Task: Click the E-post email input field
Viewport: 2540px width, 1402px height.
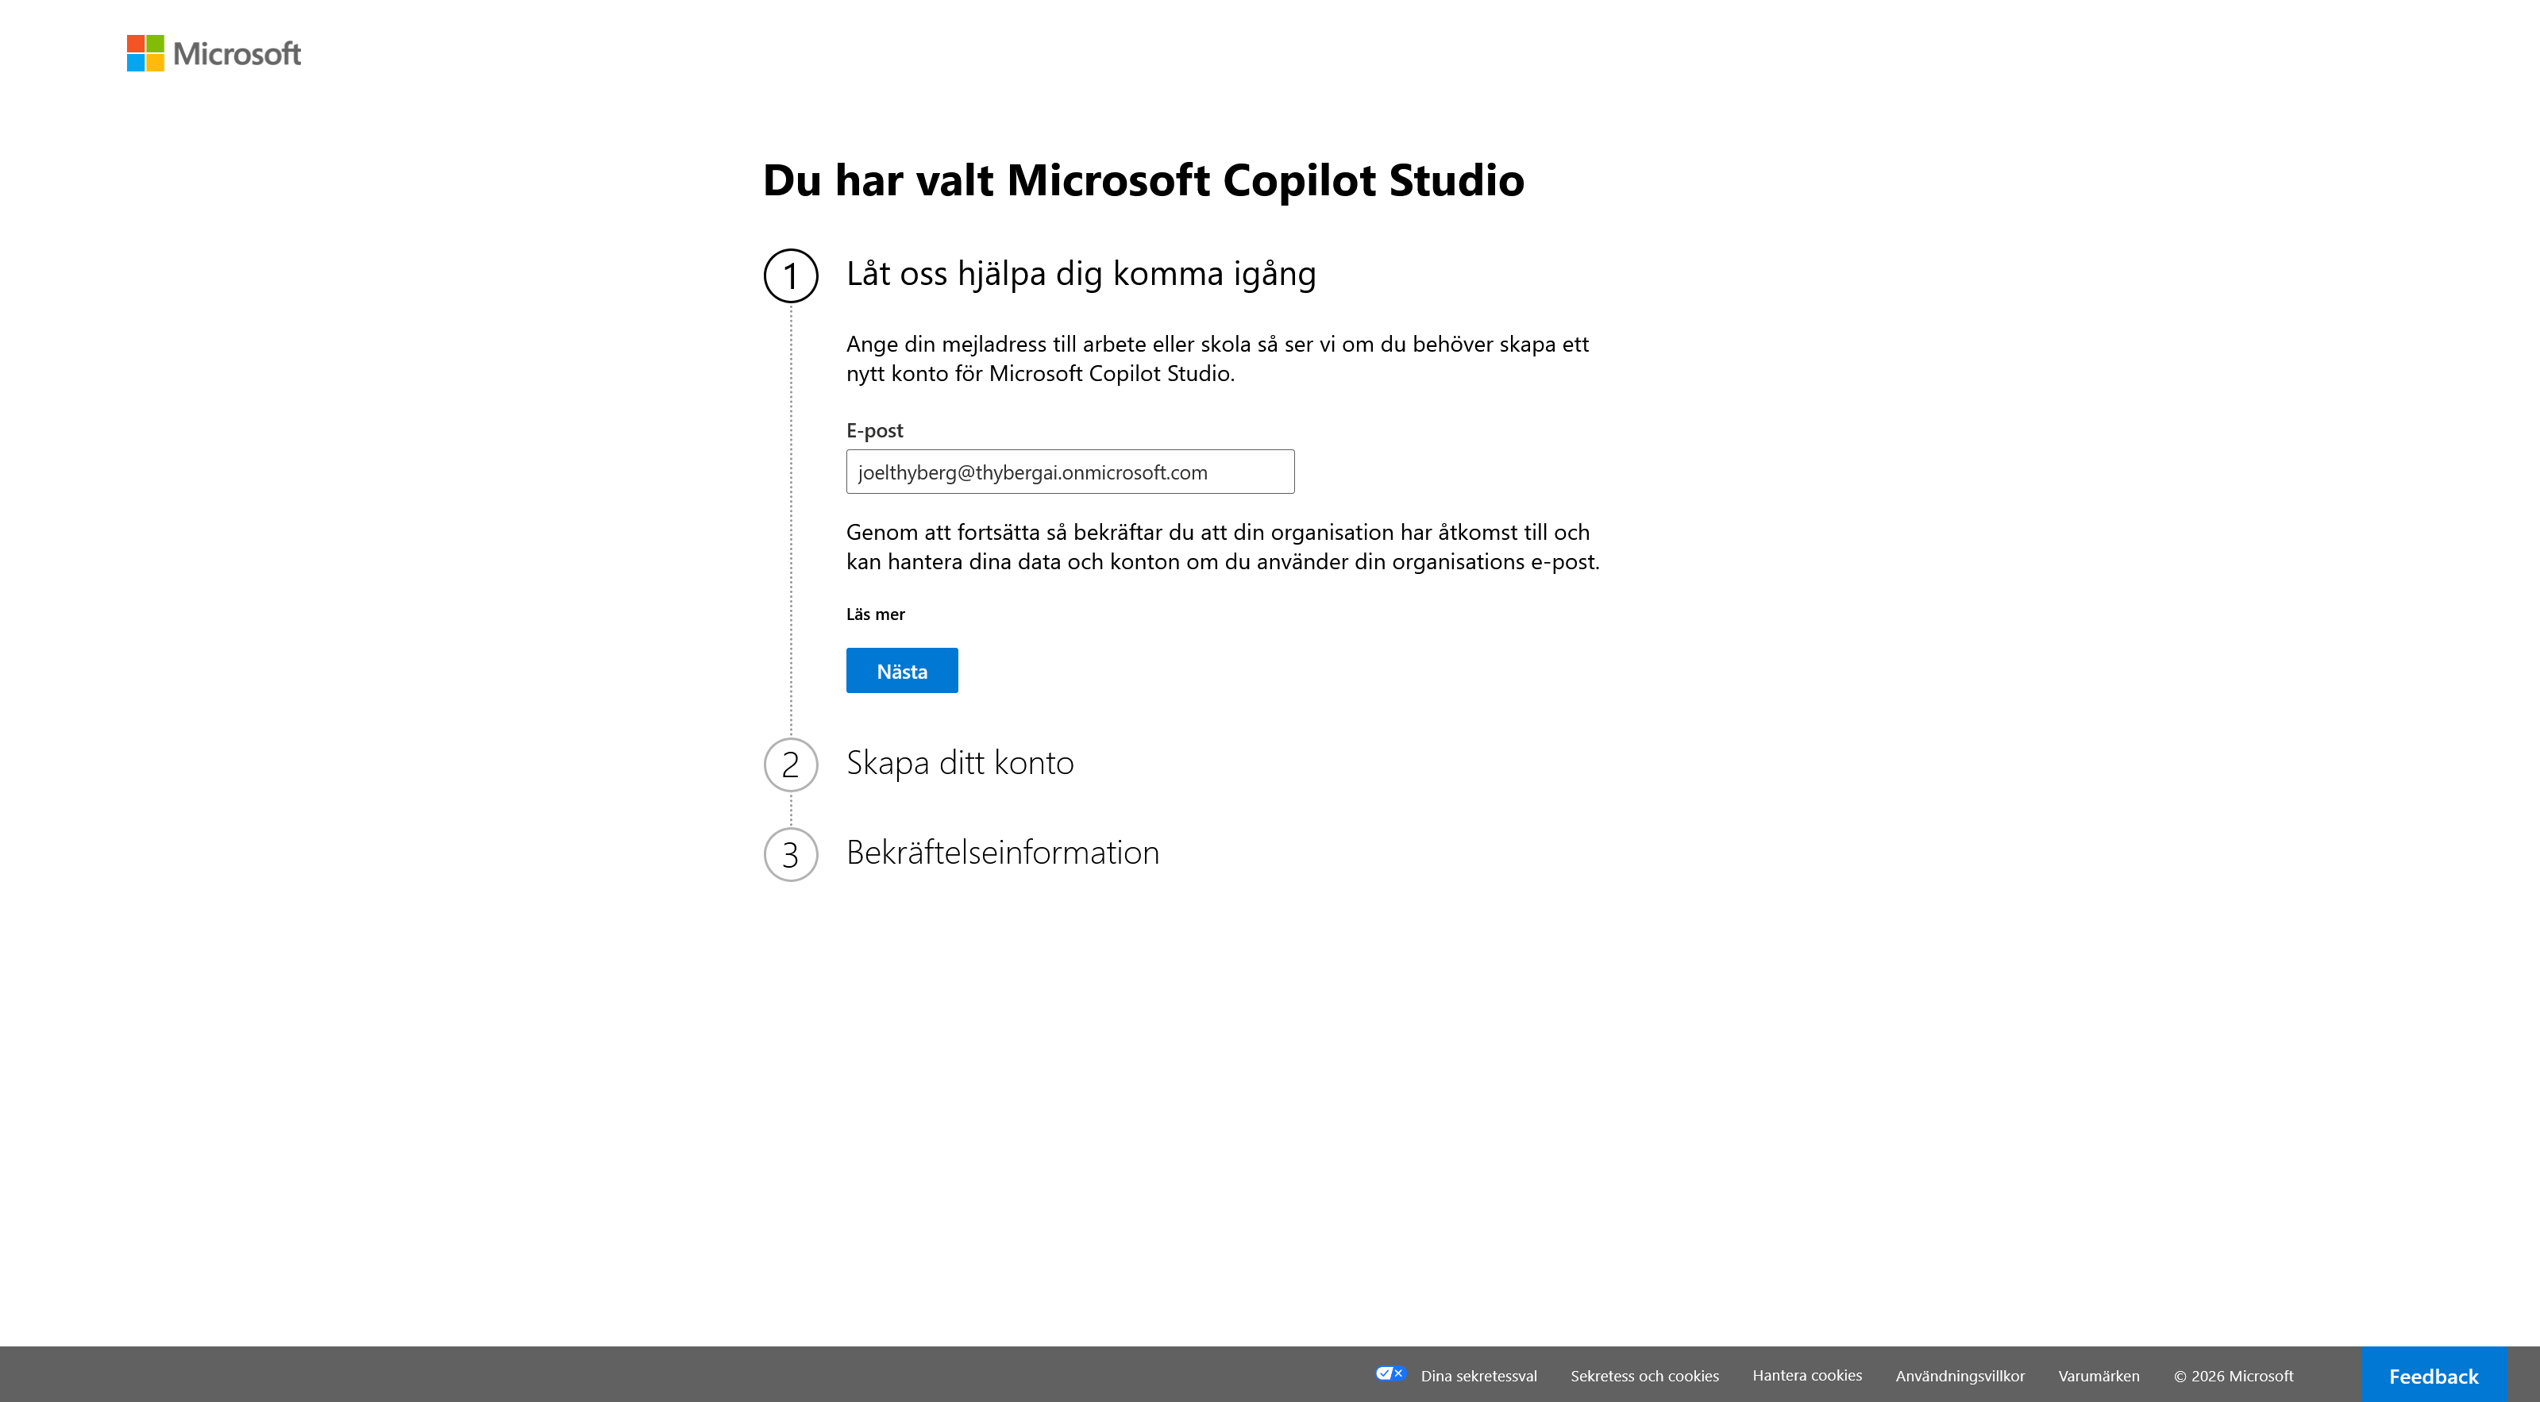Action: pyautogui.click(x=1070, y=472)
